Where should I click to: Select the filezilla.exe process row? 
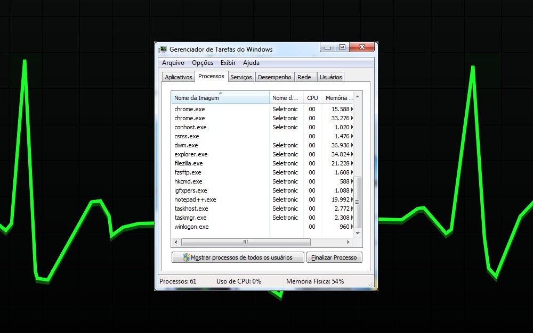pos(189,163)
